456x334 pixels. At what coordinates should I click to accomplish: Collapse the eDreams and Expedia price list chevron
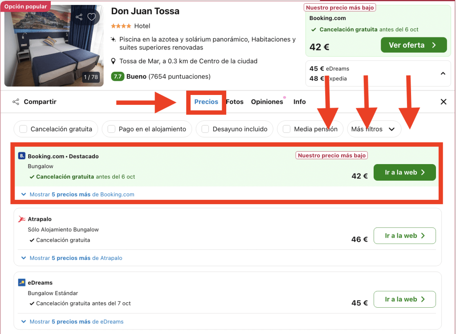443,74
